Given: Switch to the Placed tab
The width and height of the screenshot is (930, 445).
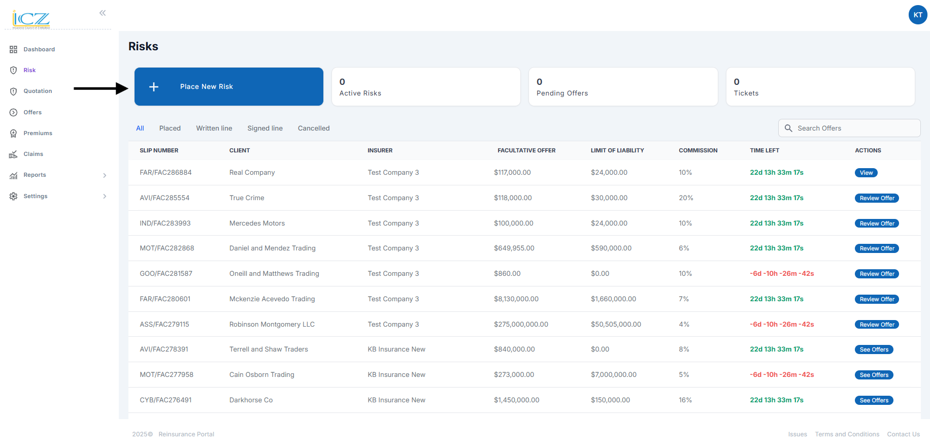Looking at the screenshot, I should 170,128.
